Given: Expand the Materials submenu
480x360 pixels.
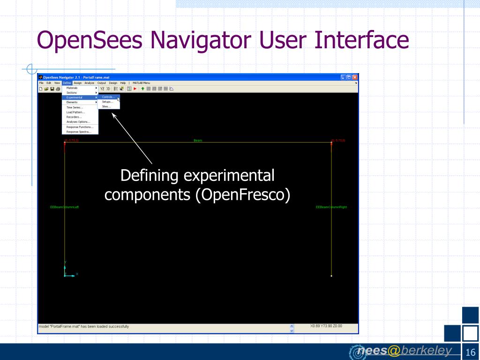Looking at the screenshot, I should pyautogui.click(x=80, y=88).
